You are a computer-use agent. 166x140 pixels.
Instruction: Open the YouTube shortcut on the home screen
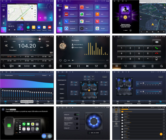pos(50,27)
